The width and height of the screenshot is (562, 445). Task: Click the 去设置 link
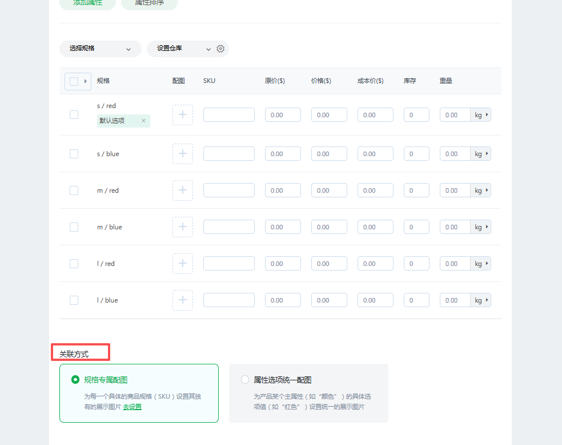pos(132,407)
